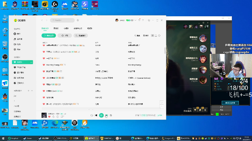Open 本地和下载 local downloads in sidebar
The image size is (252, 141).
tap(20, 67)
